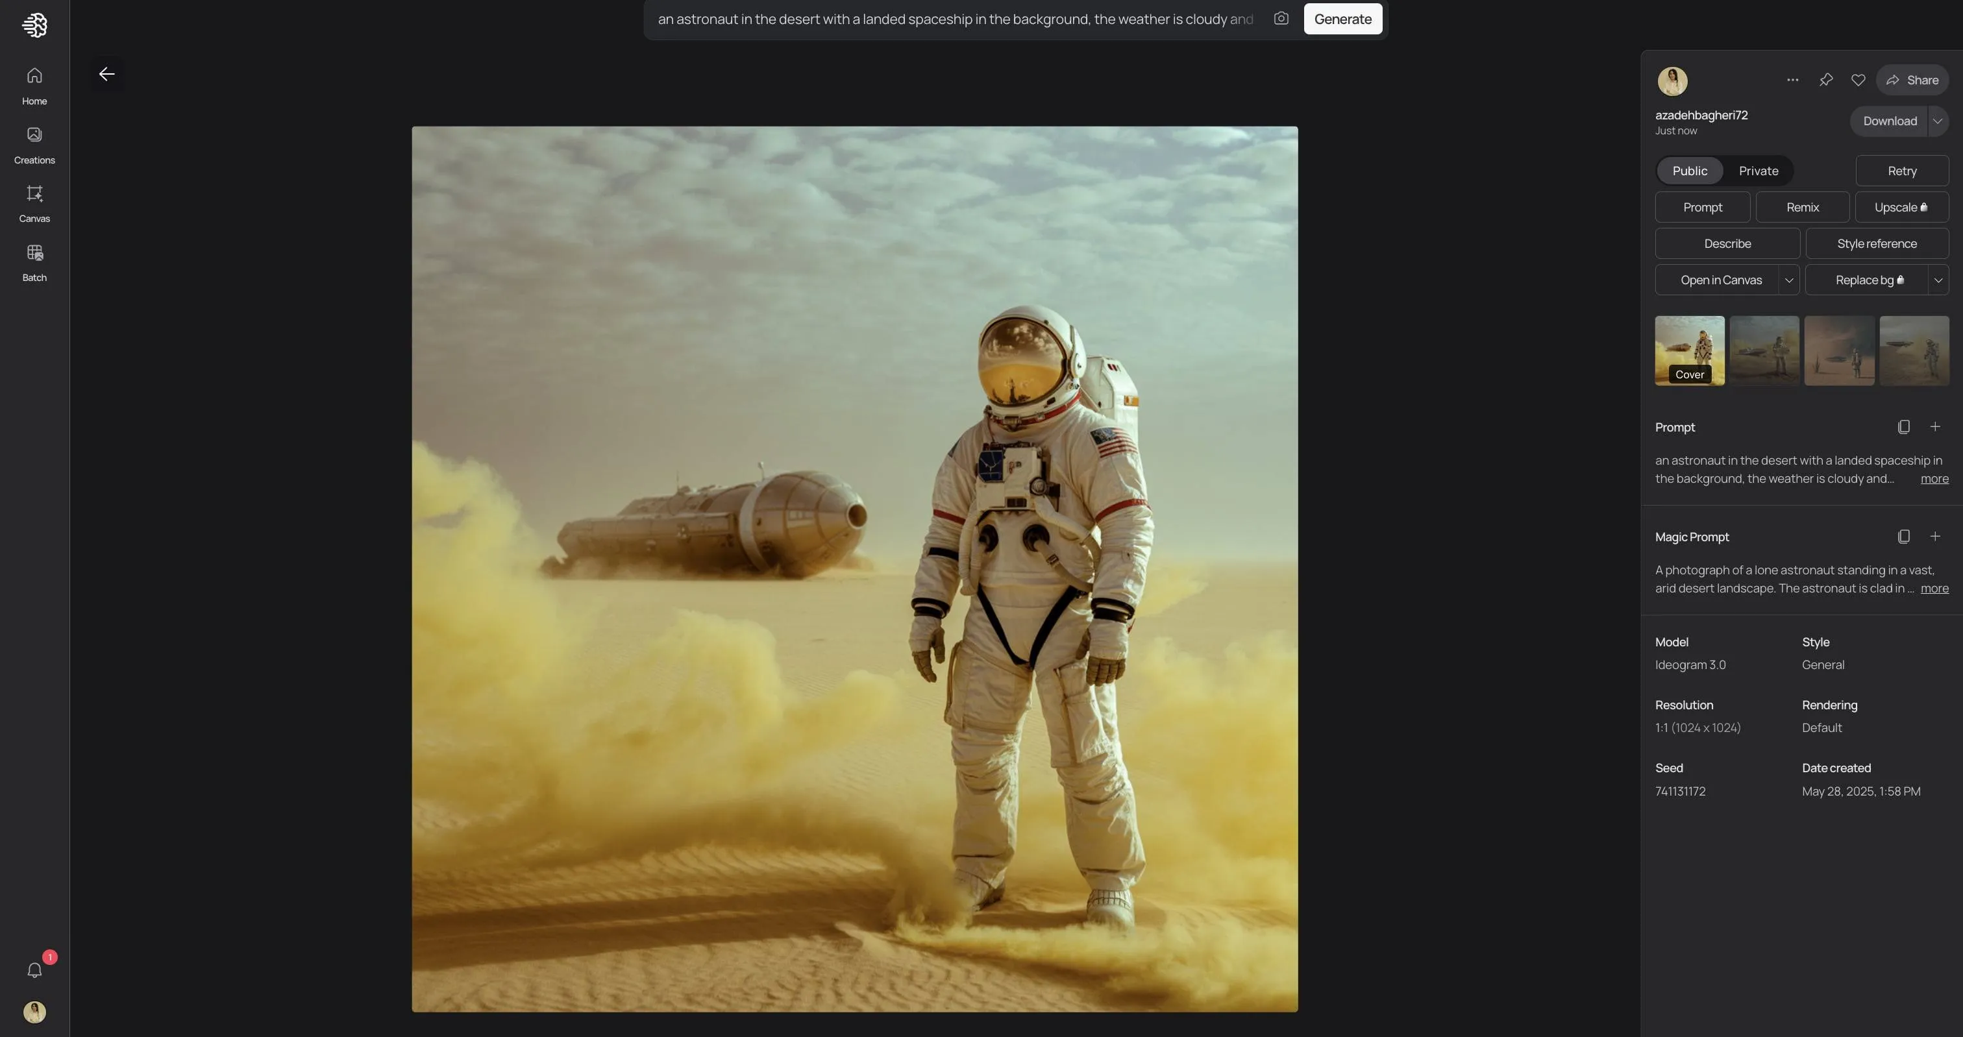Viewport: 1963px width, 1037px height.
Task: Set visibility to Public
Action: coord(1690,171)
